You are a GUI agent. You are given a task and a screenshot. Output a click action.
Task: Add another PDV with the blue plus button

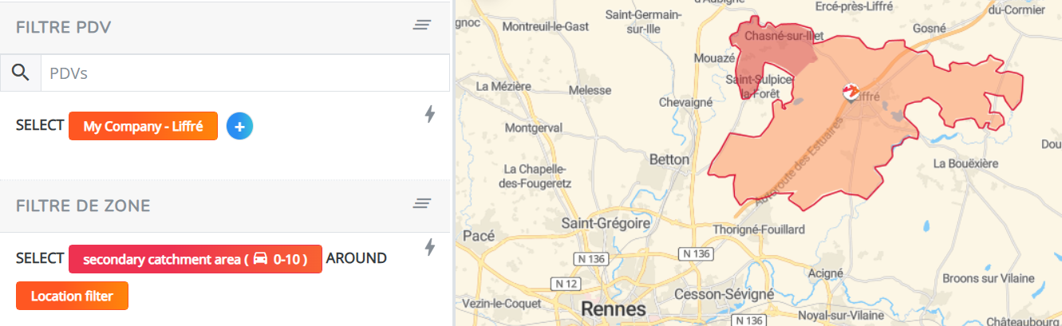coord(239,126)
